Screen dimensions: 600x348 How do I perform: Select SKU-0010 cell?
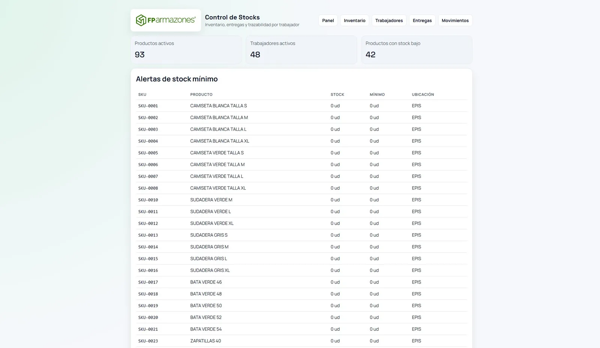[148, 200]
